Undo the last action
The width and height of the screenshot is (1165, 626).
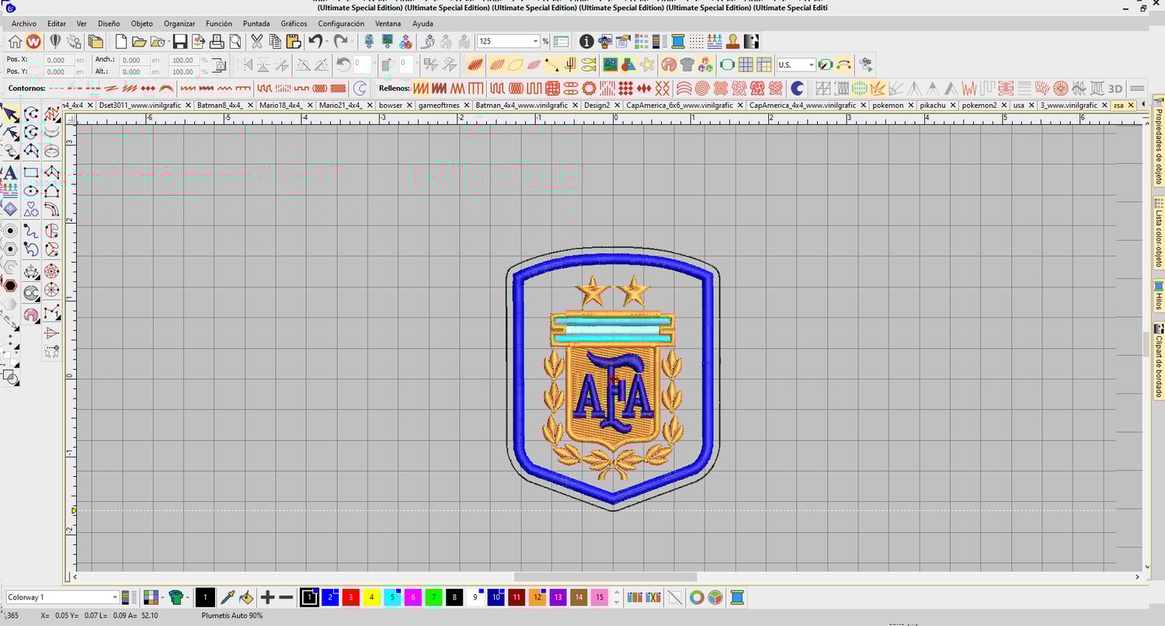click(x=315, y=41)
